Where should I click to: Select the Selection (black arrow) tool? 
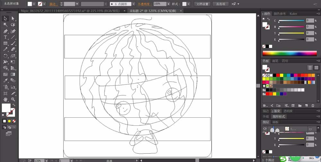[5, 18]
